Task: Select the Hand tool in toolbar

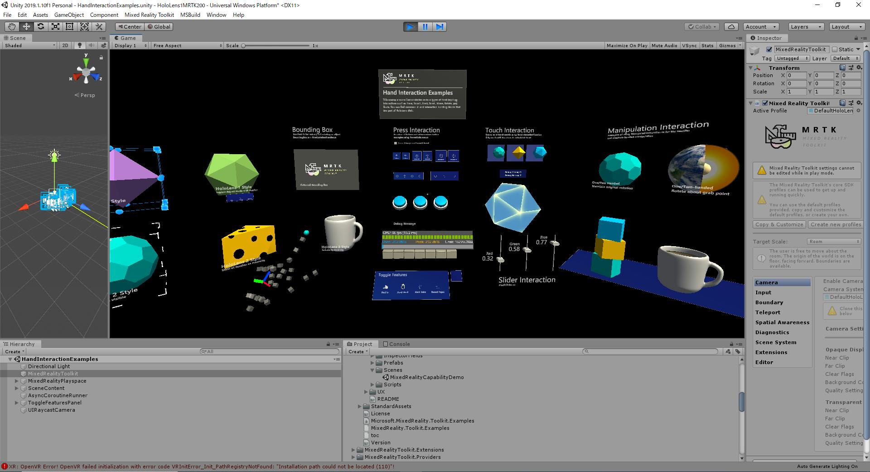Action: pyautogui.click(x=12, y=27)
